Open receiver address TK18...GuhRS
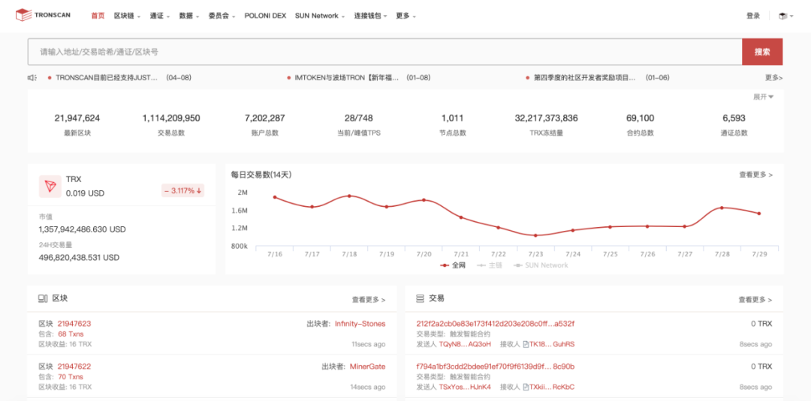The image size is (811, 401). 553,344
